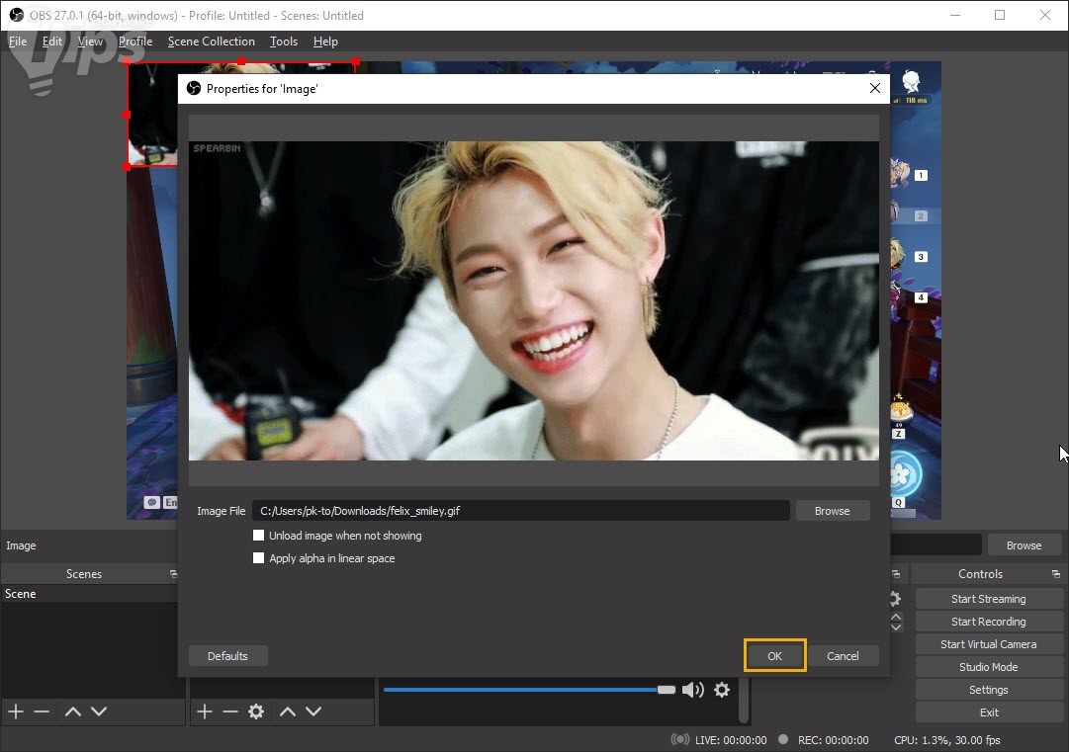1069x752 pixels.
Task: Pop out the Controls dock panel
Action: [x=1058, y=574]
